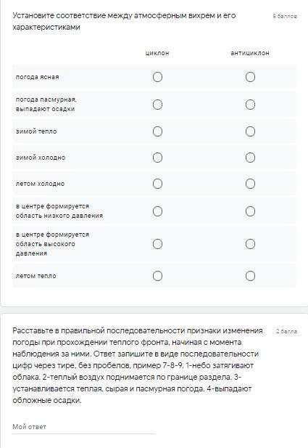Screen dimensions: 308x448
Task: Pick антициклон for летом тепло
Action: [250, 276]
